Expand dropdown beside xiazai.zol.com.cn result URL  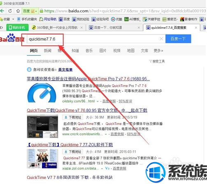102,168
